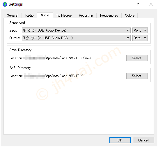Change the Mono input channel dropdown
Image resolution: width=158 pixels, height=147 pixels.
[x=140, y=30]
